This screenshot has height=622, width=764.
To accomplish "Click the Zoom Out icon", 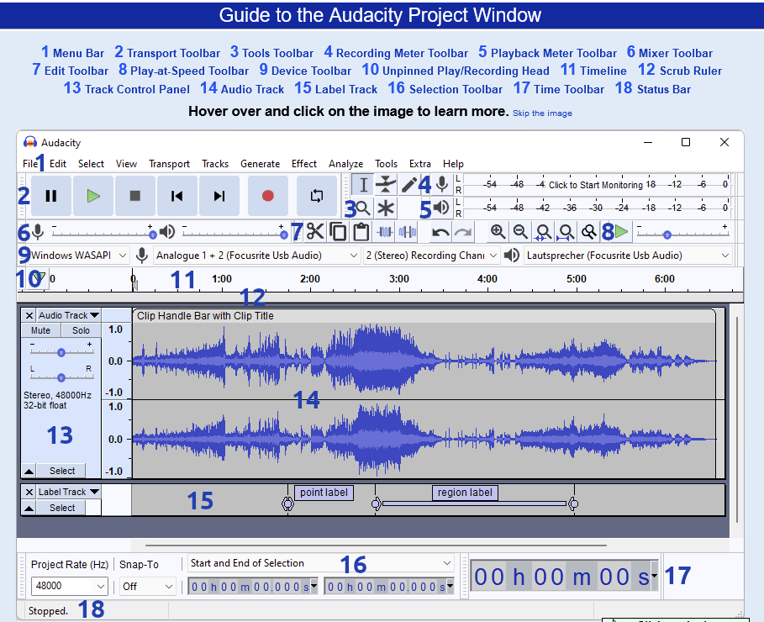I will pyautogui.click(x=520, y=231).
